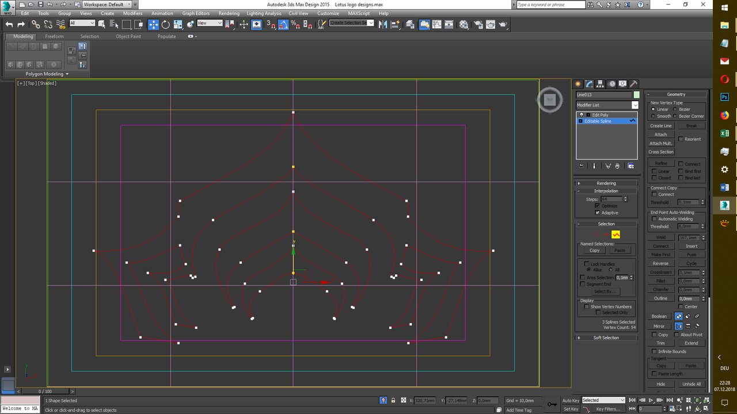
Task: Collapse the Geometry rollout
Action: coord(676,94)
